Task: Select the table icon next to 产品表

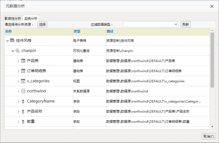Action: (23, 61)
